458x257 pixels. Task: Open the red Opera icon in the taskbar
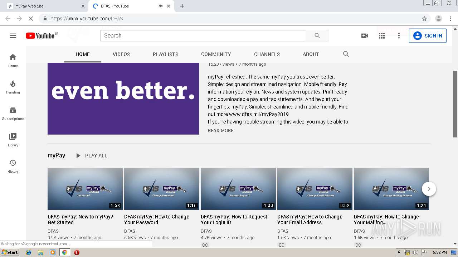[x=77, y=252]
